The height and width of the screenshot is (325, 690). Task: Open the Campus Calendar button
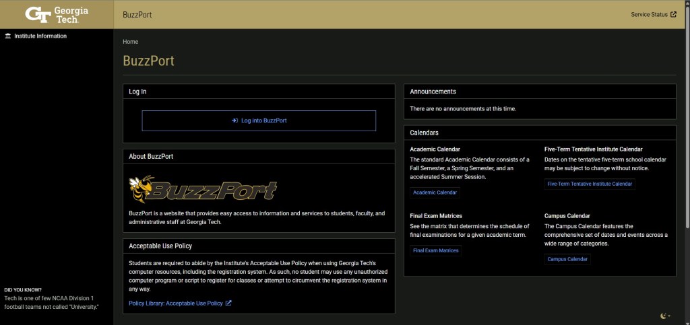(567, 259)
